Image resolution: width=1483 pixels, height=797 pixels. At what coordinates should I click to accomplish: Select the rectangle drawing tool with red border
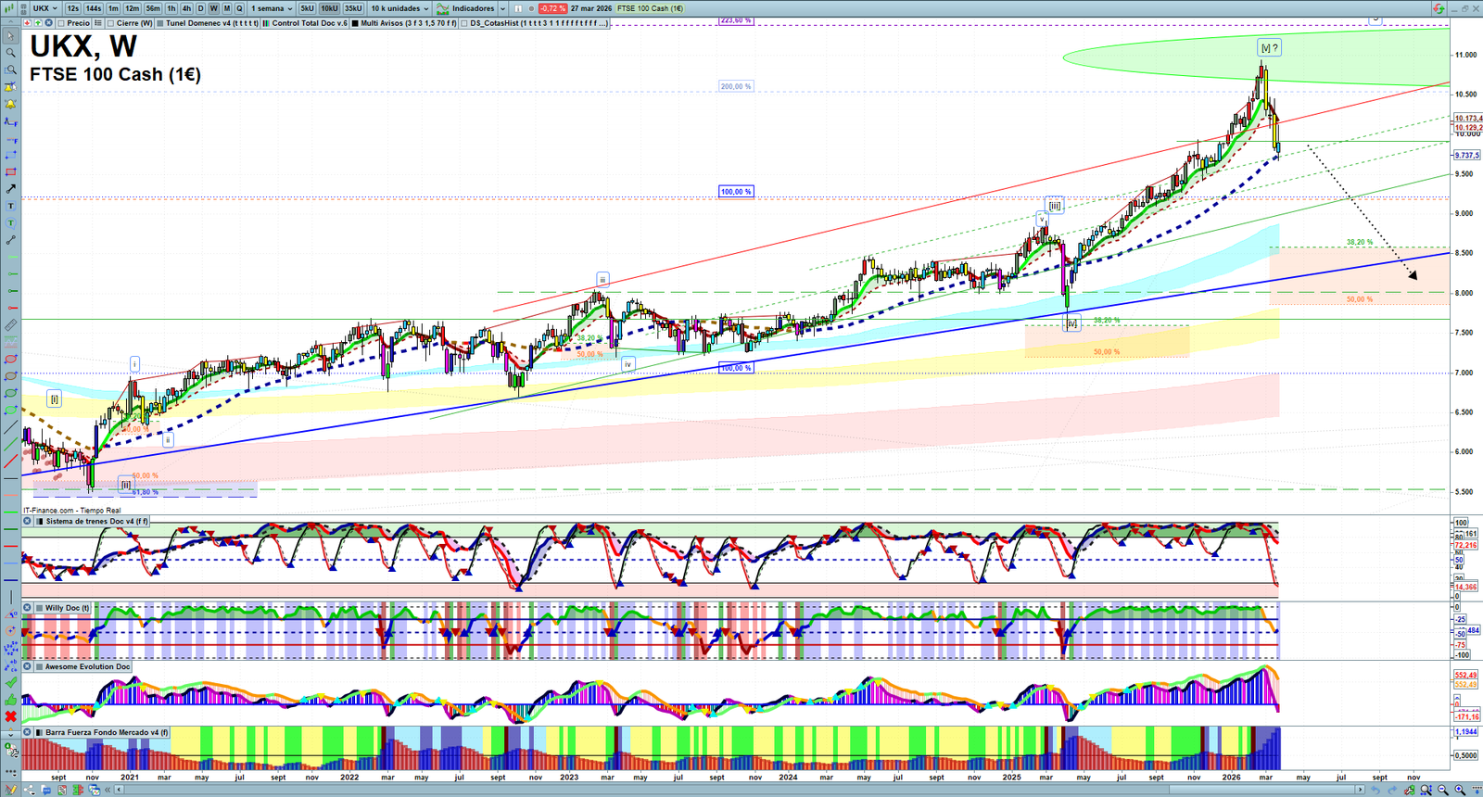[11, 172]
